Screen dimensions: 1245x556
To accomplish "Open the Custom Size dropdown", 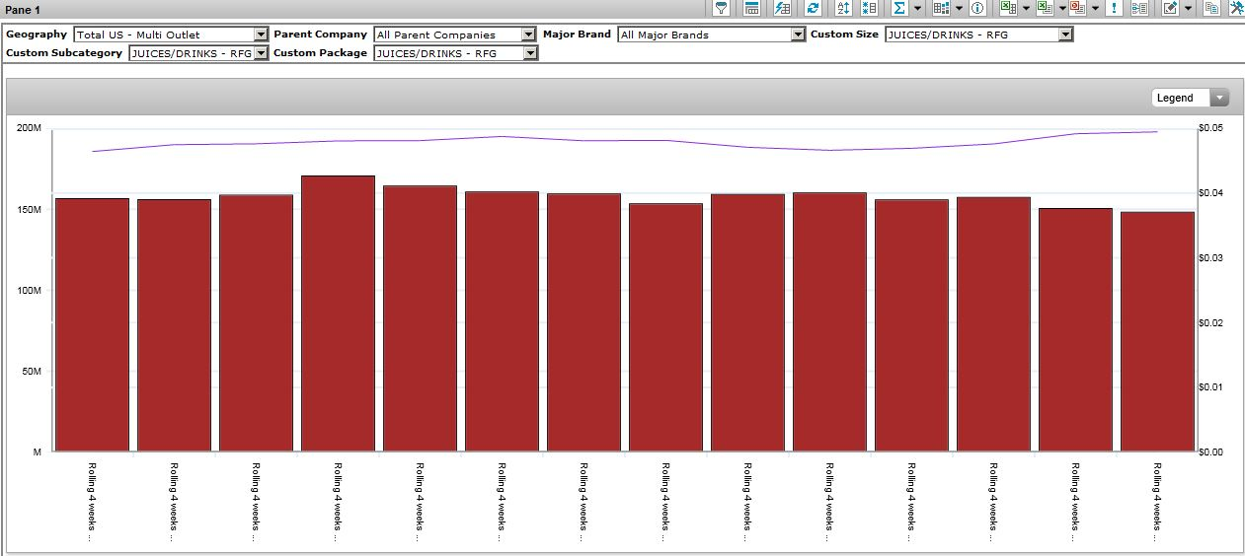I will point(1064,35).
